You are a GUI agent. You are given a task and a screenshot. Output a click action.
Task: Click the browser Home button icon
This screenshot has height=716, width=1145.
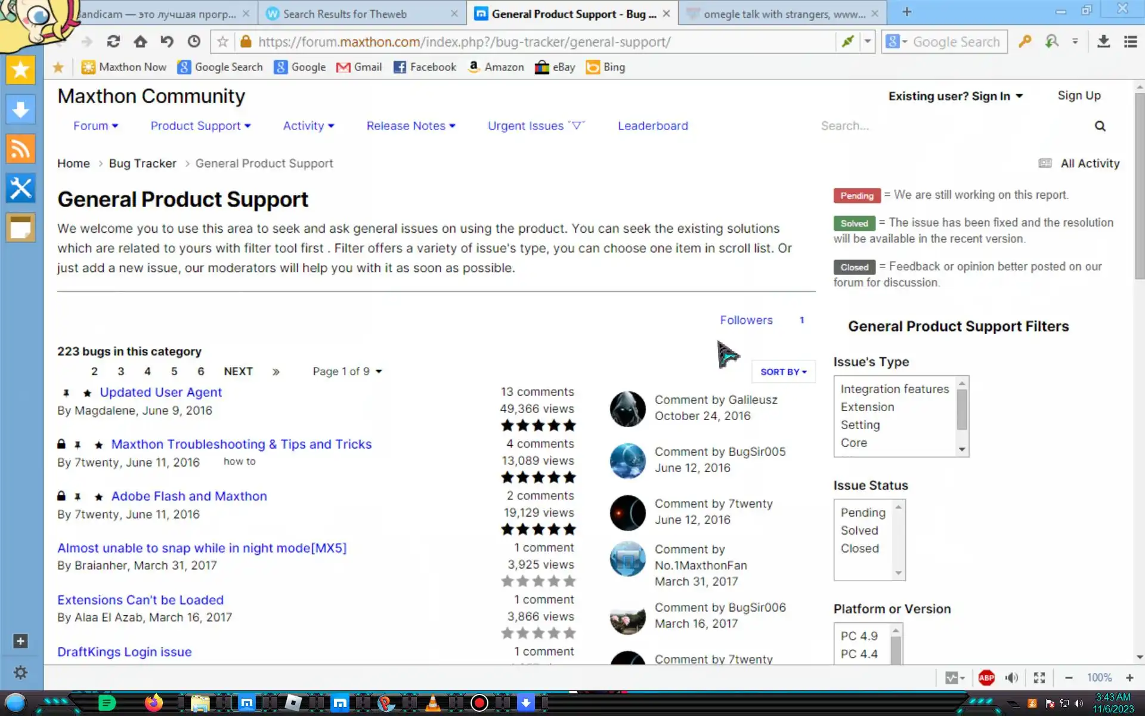pyautogui.click(x=140, y=42)
